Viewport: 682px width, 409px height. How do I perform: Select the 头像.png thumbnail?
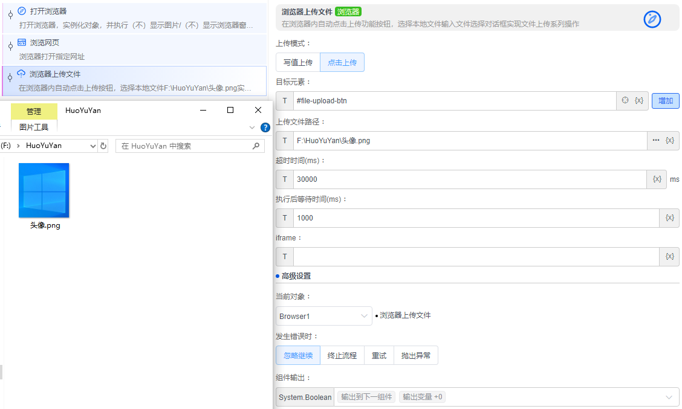[x=43, y=189]
